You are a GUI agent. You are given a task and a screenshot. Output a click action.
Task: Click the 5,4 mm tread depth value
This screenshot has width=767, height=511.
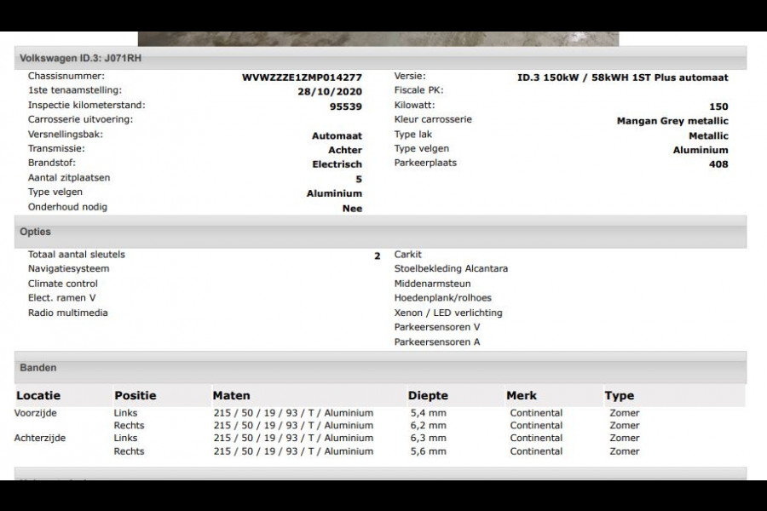(x=426, y=412)
